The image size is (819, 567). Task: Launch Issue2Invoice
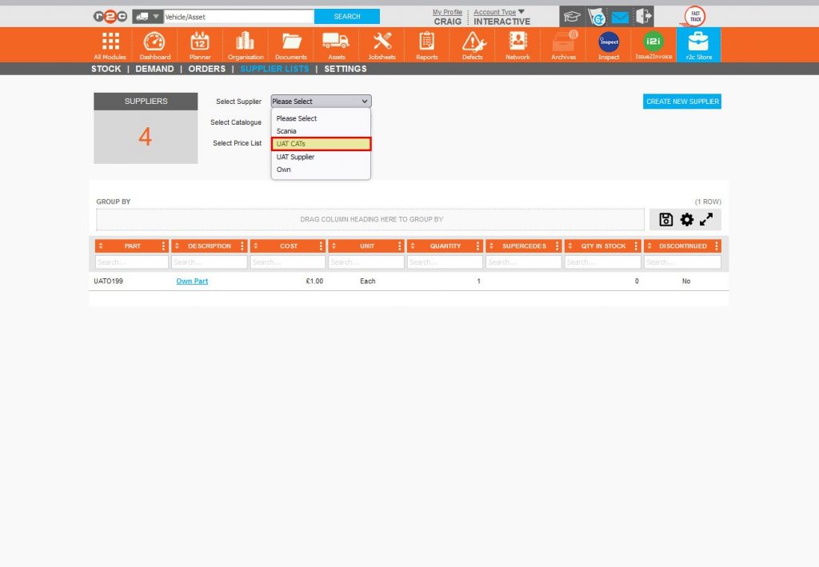(x=653, y=45)
